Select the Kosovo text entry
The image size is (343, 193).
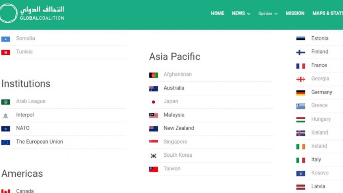click(320, 173)
